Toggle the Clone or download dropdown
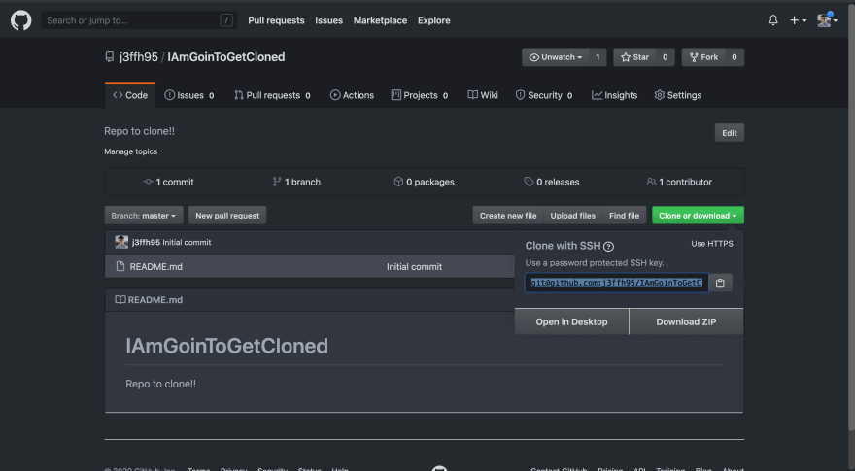The height and width of the screenshot is (471, 855). click(698, 216)
